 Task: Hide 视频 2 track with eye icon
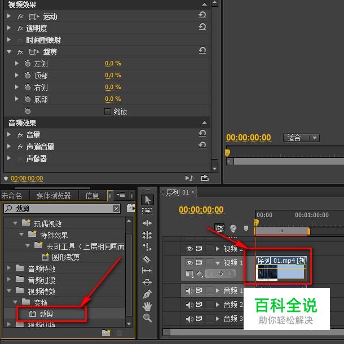click(x=189, y=249)
